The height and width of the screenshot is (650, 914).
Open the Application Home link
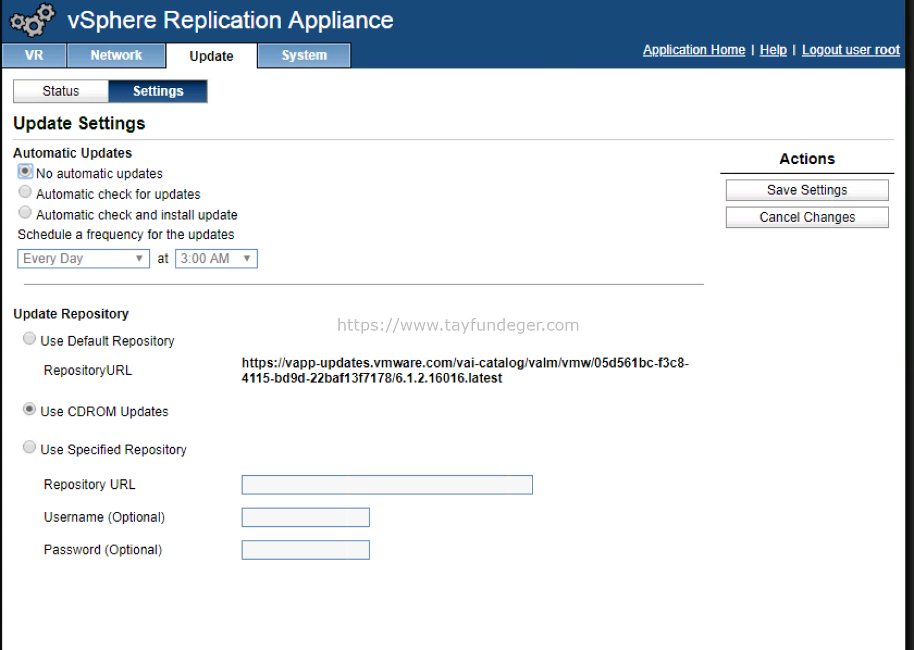(x=693, y=50)
